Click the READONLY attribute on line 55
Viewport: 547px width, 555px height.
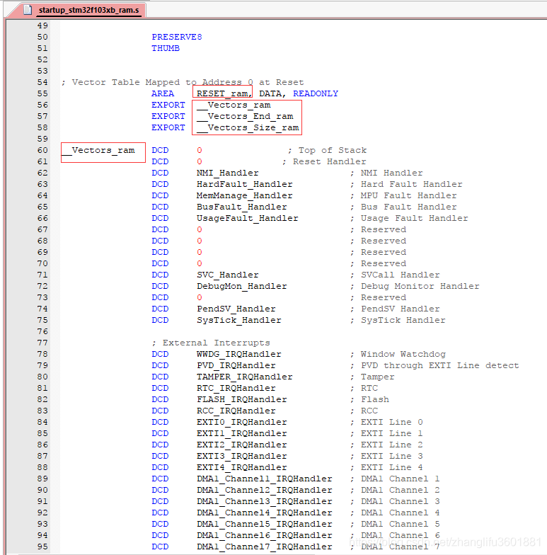[316, 93]
